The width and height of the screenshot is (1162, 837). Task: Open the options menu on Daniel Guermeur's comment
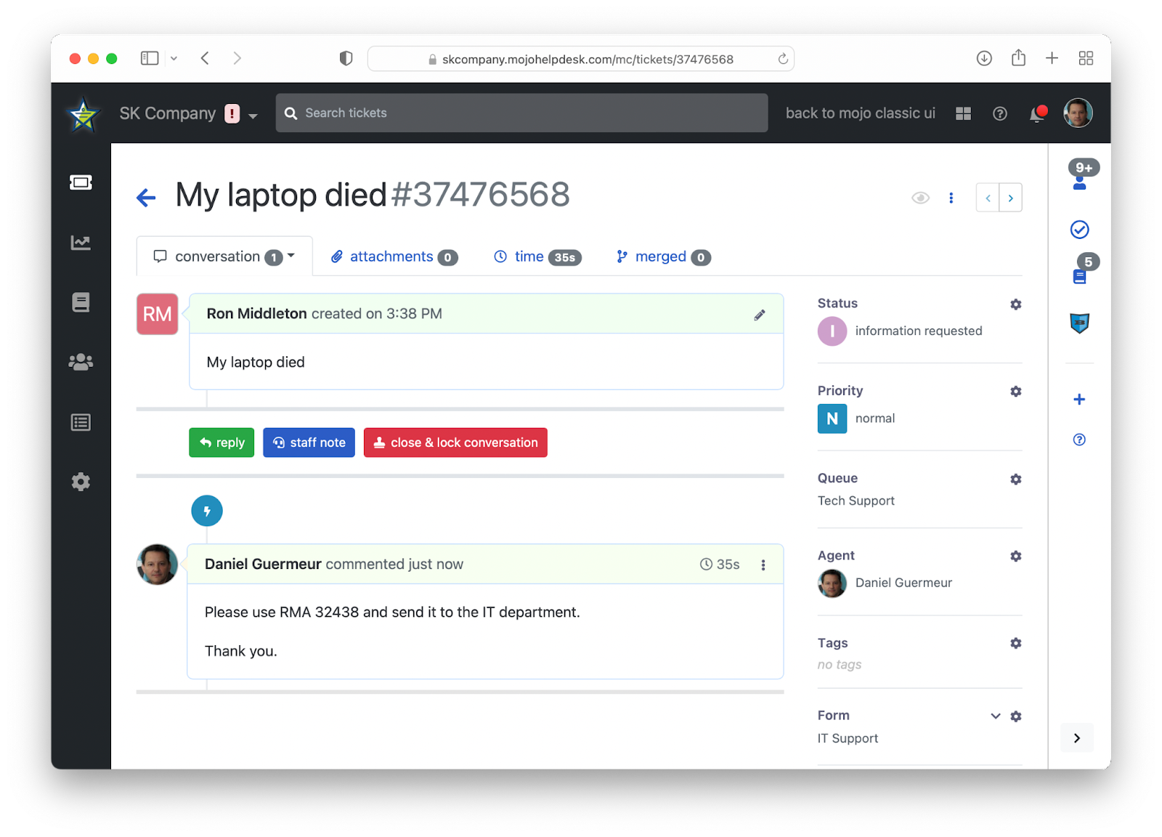pos(763,565)
